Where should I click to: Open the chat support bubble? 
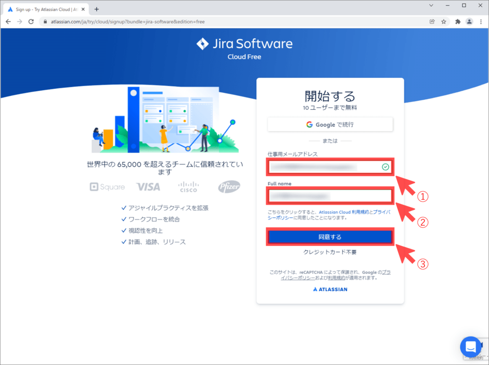pos(470,346)
